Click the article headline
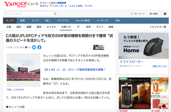This screenshot has height=112, width=171. click(60, 38)
